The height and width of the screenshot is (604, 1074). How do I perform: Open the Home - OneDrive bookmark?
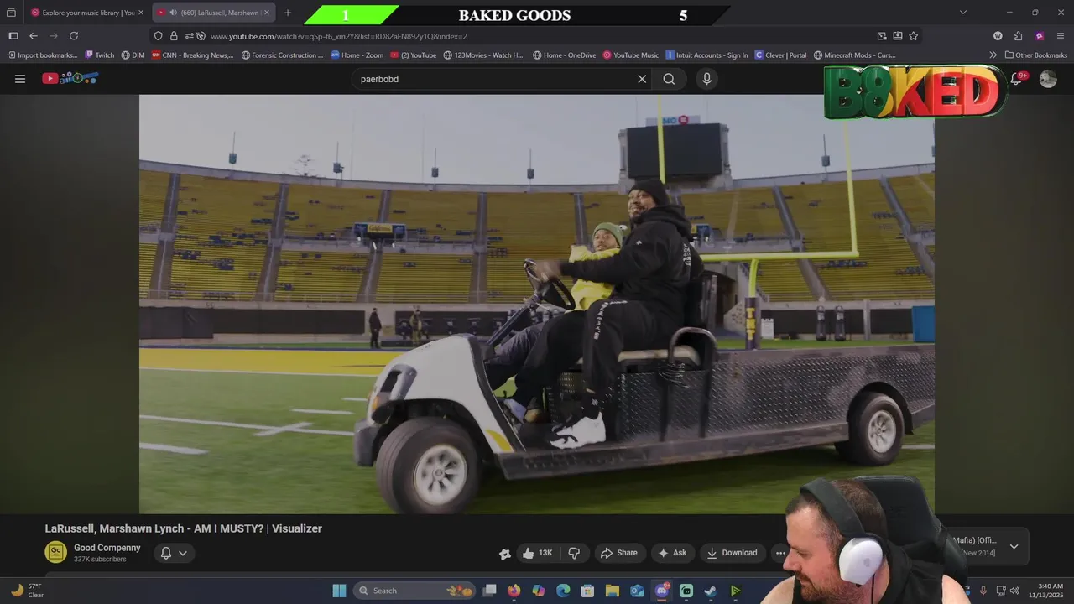coord(564,55)
